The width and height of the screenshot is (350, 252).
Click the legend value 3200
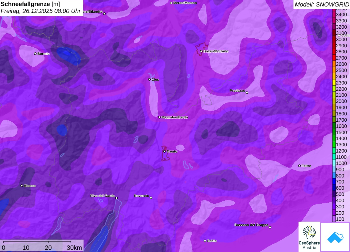coord(341,27)
